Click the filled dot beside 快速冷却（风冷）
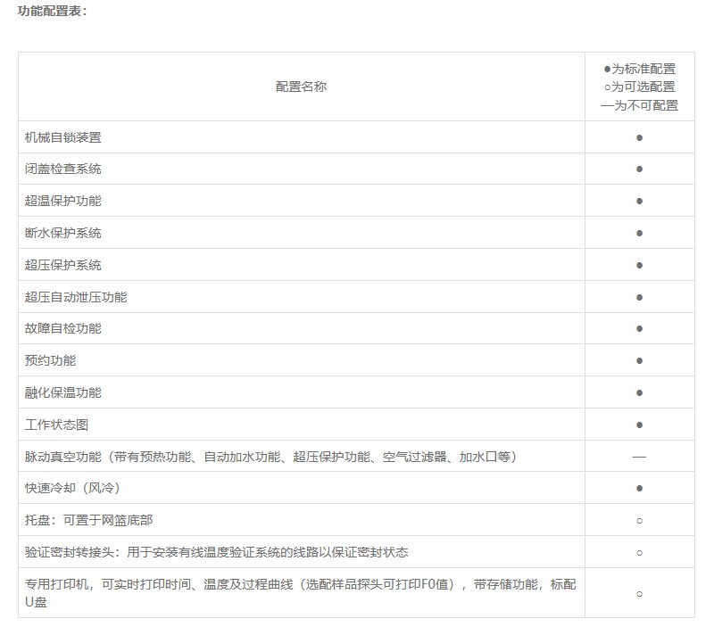This screenshot has width=714, height=627. coord(639,488)
